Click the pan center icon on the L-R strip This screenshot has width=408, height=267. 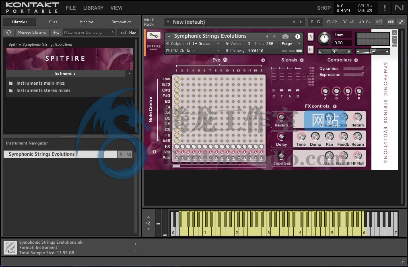tap(334, 51)
